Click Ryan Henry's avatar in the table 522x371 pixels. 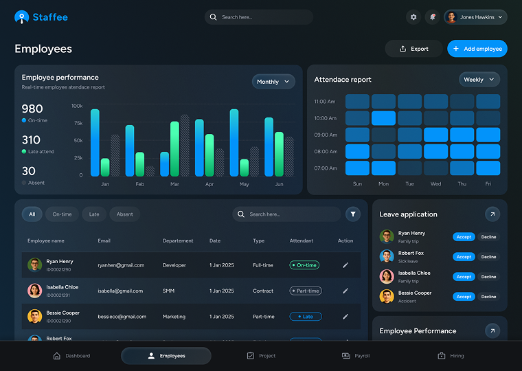(34, 265)
